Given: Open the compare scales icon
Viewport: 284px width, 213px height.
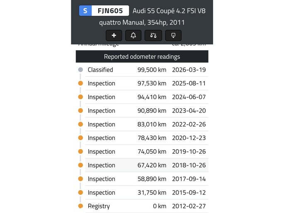Looking at the screenshot, I should (x=153, y=36).
